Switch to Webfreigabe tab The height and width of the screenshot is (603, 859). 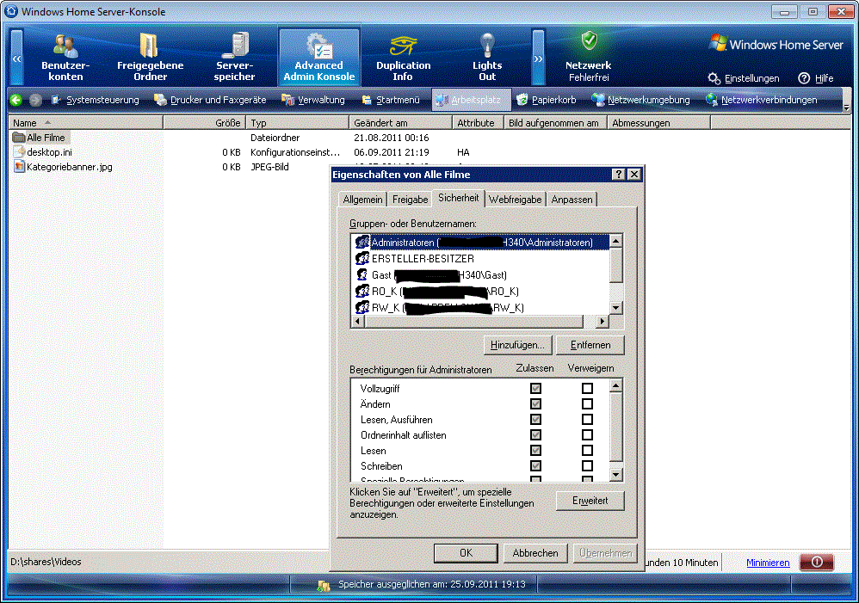tap(515, 200)
